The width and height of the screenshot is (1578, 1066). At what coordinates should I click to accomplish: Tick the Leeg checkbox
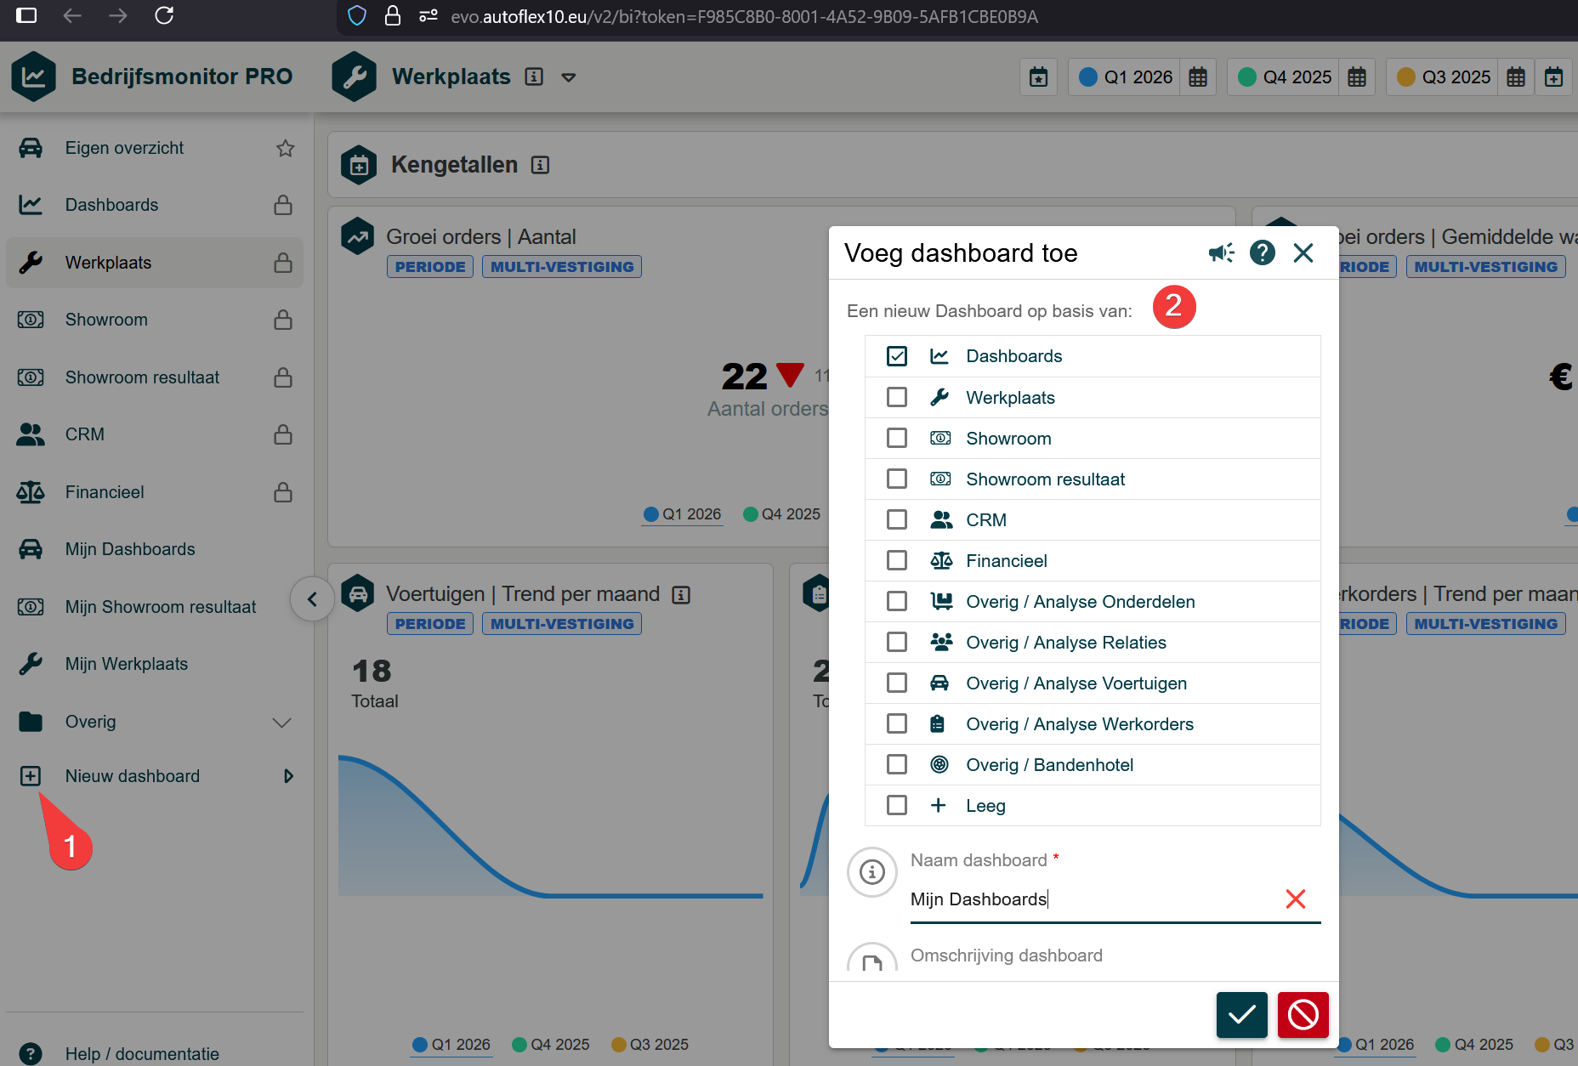(896, 805)
